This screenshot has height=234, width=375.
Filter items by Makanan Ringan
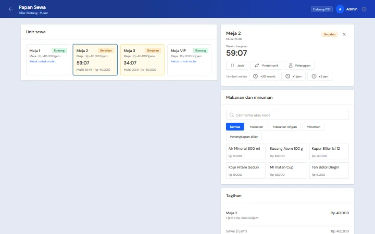(284, 127)
